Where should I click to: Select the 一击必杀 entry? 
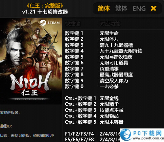[109, 86]
